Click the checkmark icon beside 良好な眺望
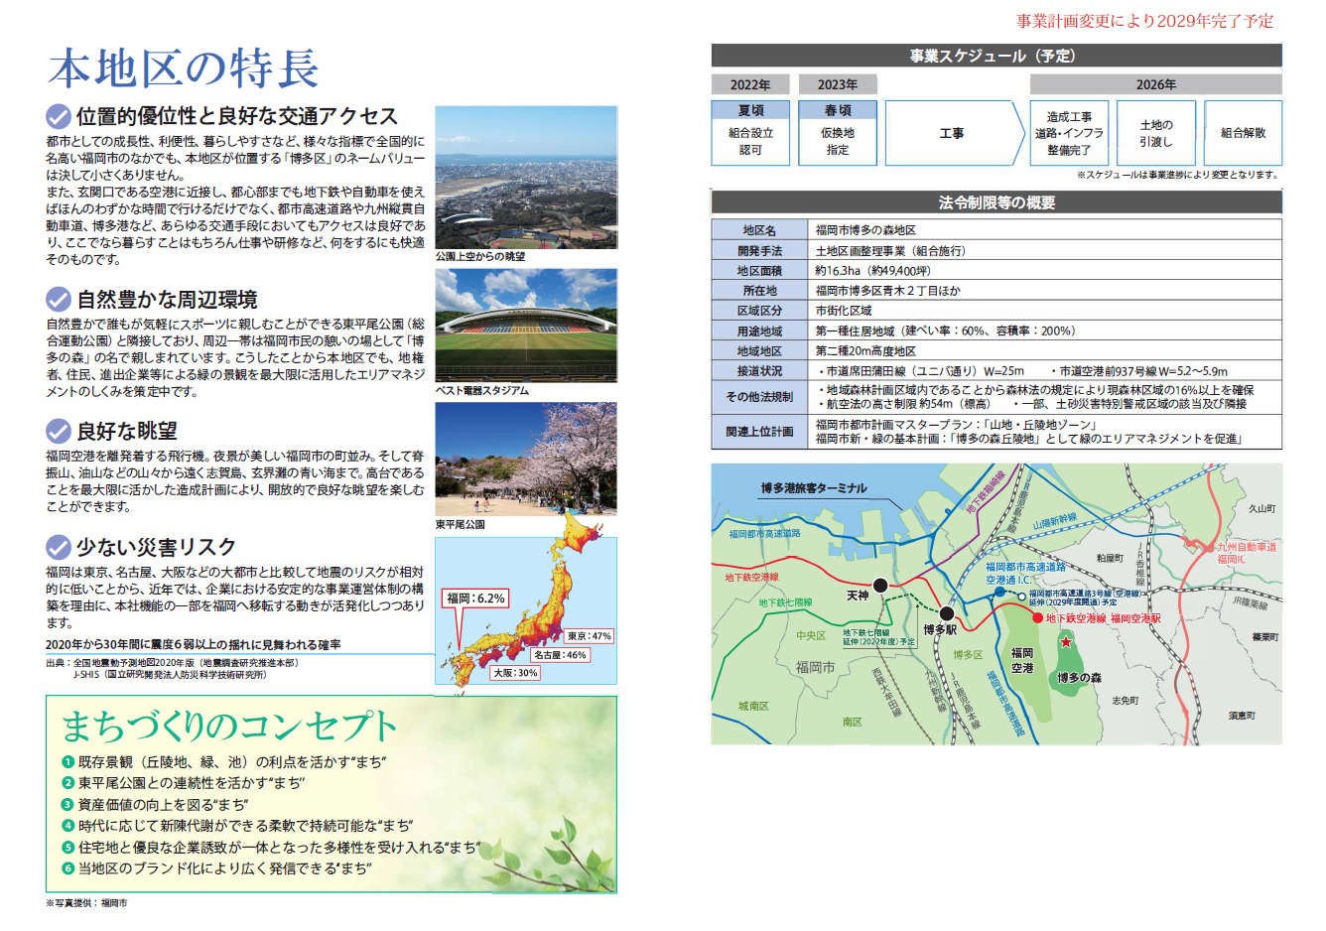Image resolution: width=1326 pixels, height=931 pixels. (59, 431)
